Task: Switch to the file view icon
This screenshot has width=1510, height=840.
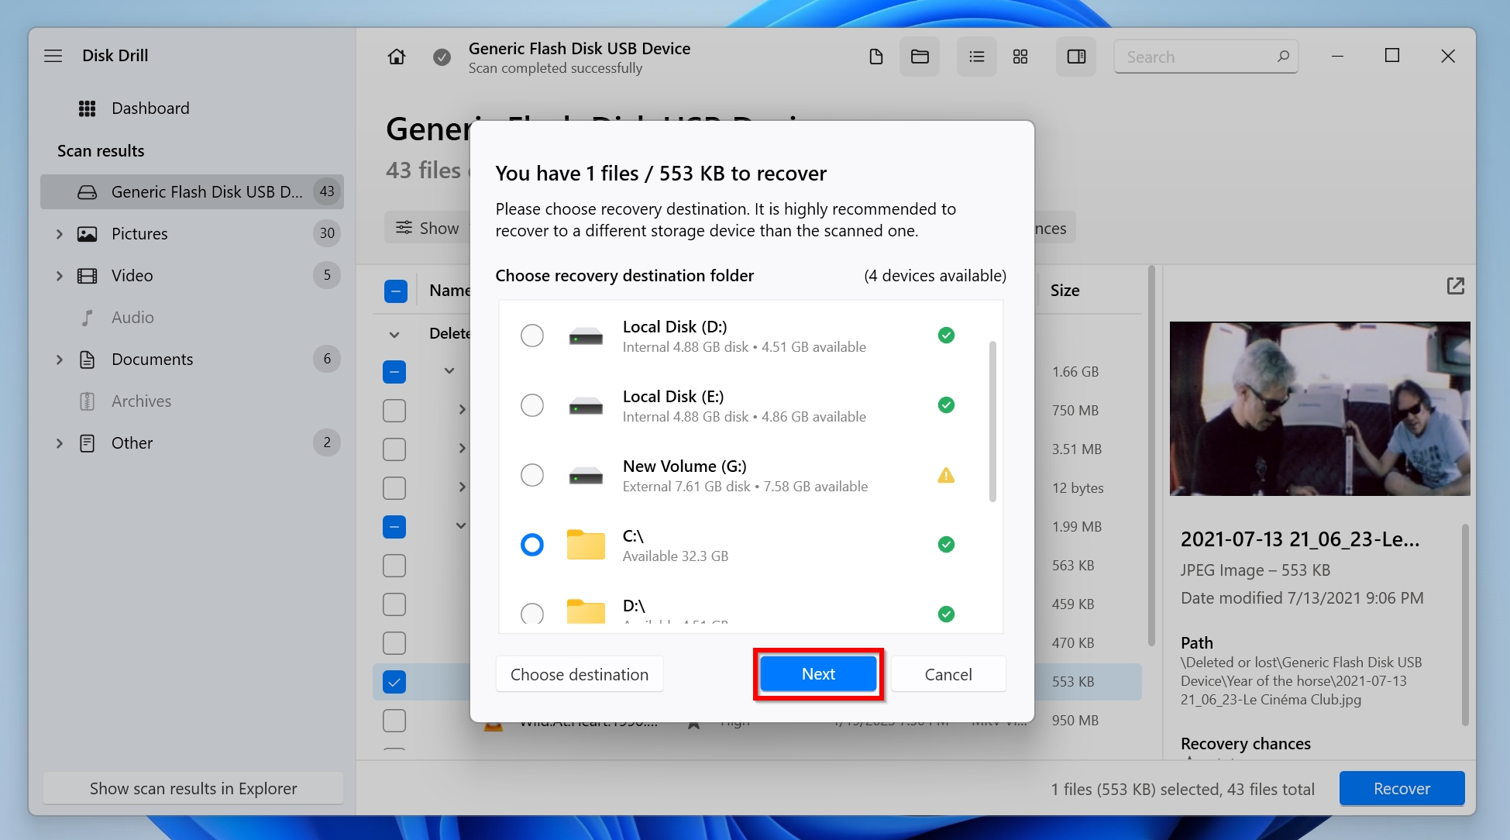Action: click(x=876, y=57)
